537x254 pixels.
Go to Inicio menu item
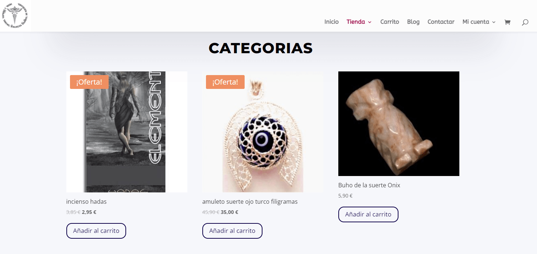331,22
